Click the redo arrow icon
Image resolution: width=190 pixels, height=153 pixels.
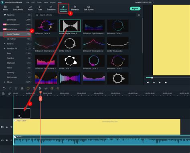10,88
